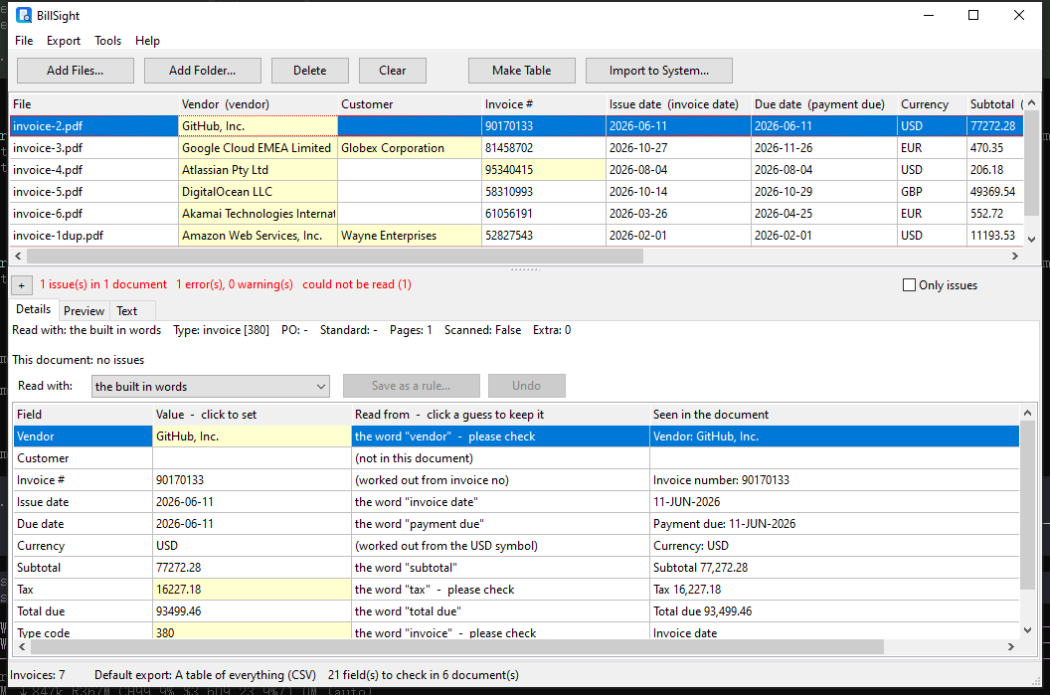Screen dimensions: 1050x695
Task: Click the 1 issue(s) in 1 document text
Action: pyautogui.click(x=103, y=284)
